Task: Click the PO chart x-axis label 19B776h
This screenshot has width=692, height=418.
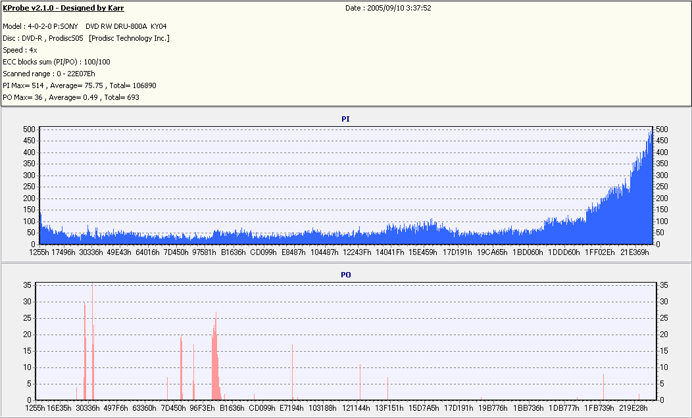Action: pos(493,408)
